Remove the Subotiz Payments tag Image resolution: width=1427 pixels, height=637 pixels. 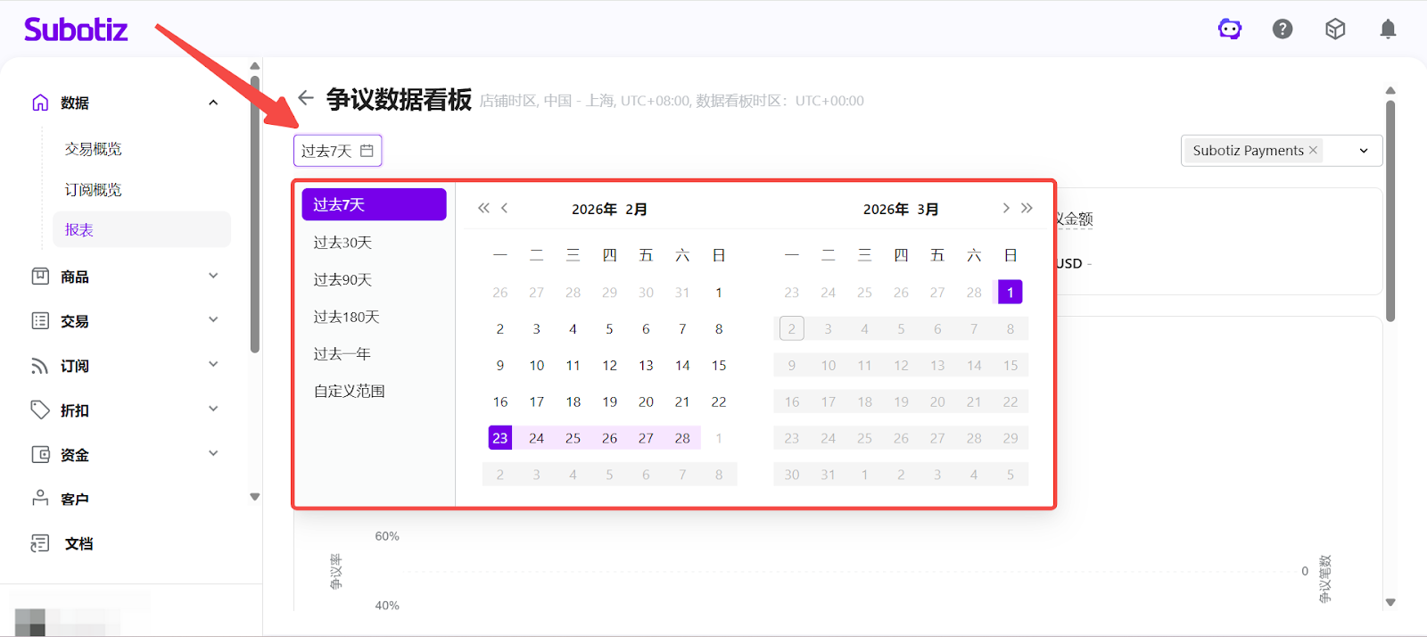1313,150
